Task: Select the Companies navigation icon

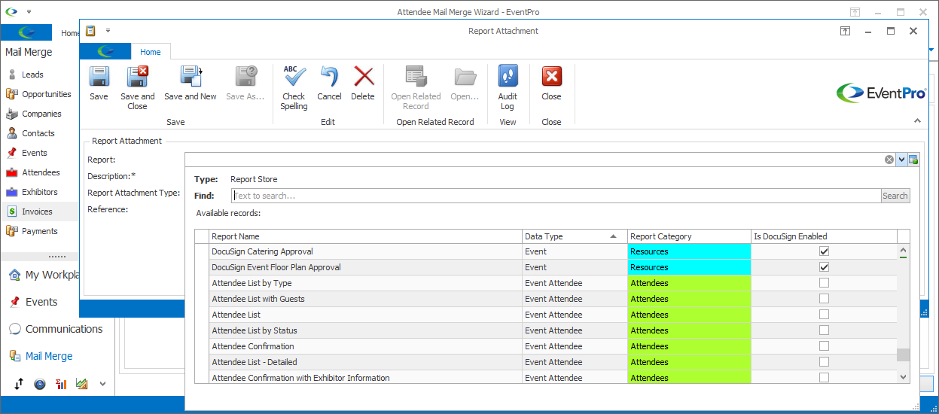Action: point(11,114)
